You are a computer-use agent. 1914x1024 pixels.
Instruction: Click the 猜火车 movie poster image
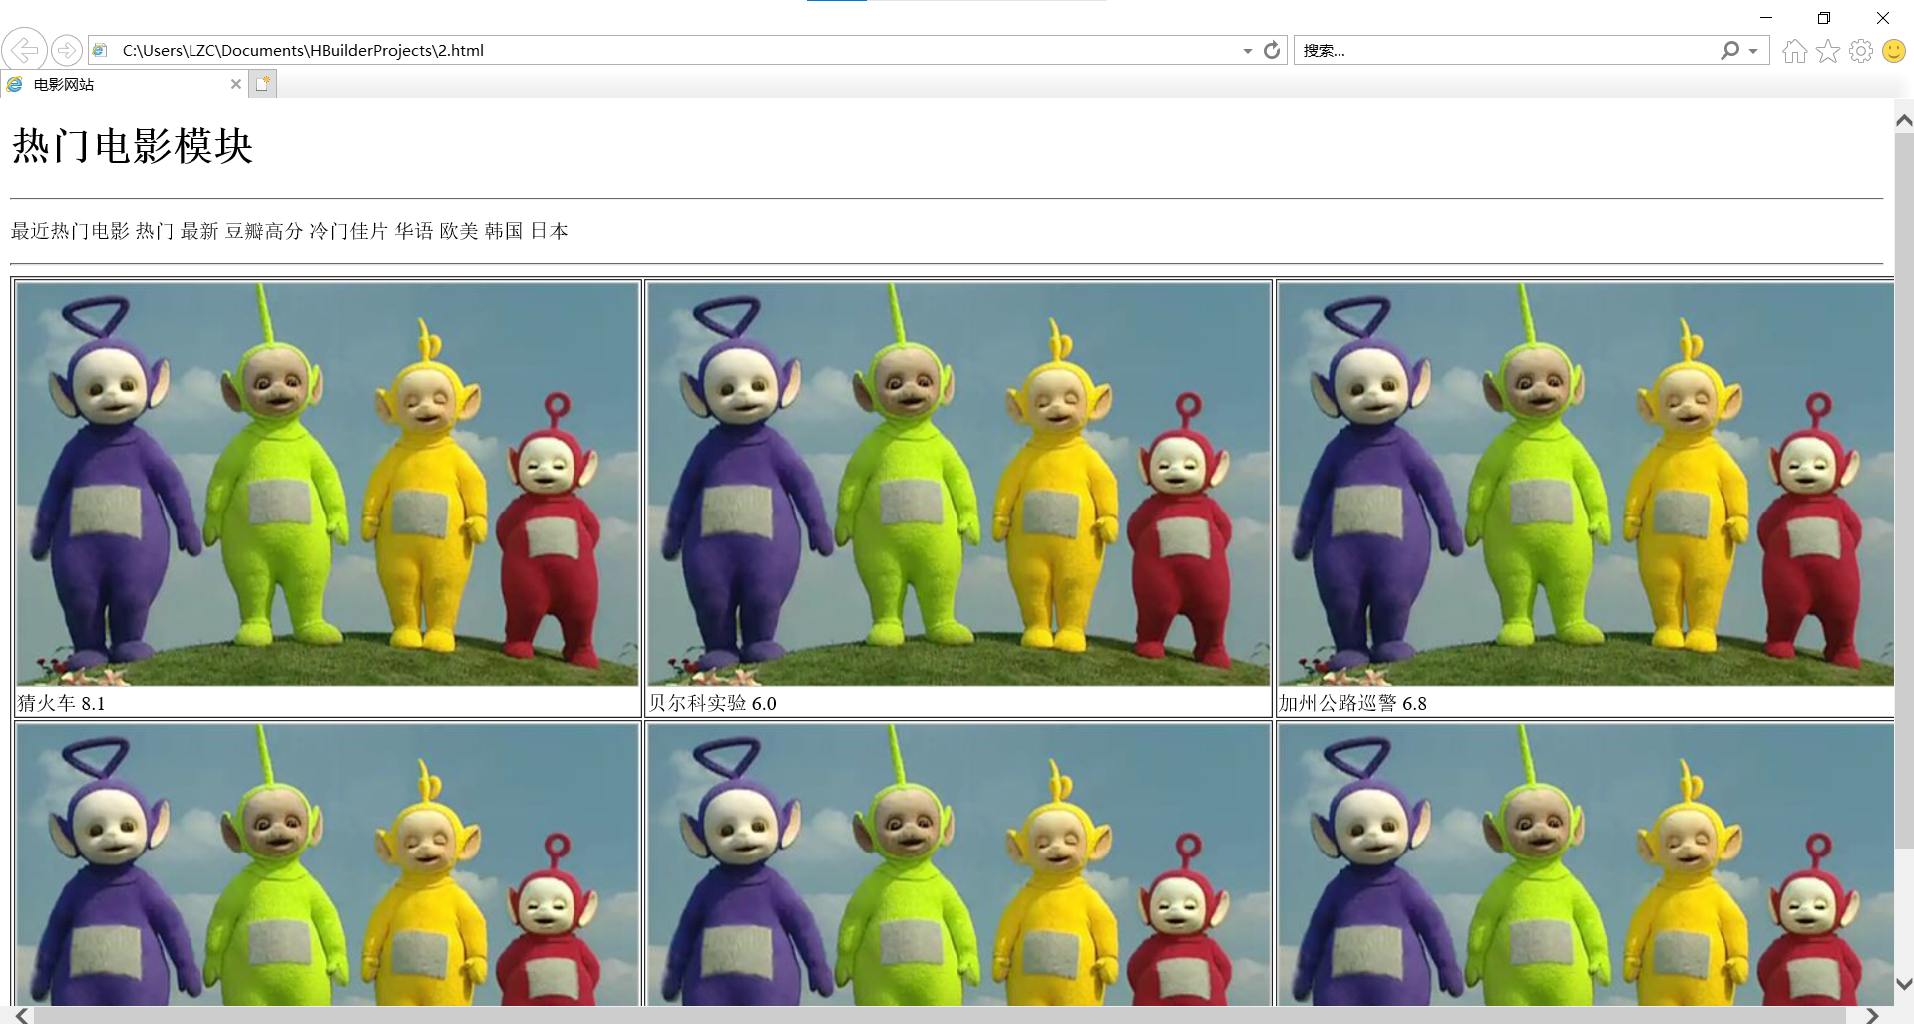point(327,485)
